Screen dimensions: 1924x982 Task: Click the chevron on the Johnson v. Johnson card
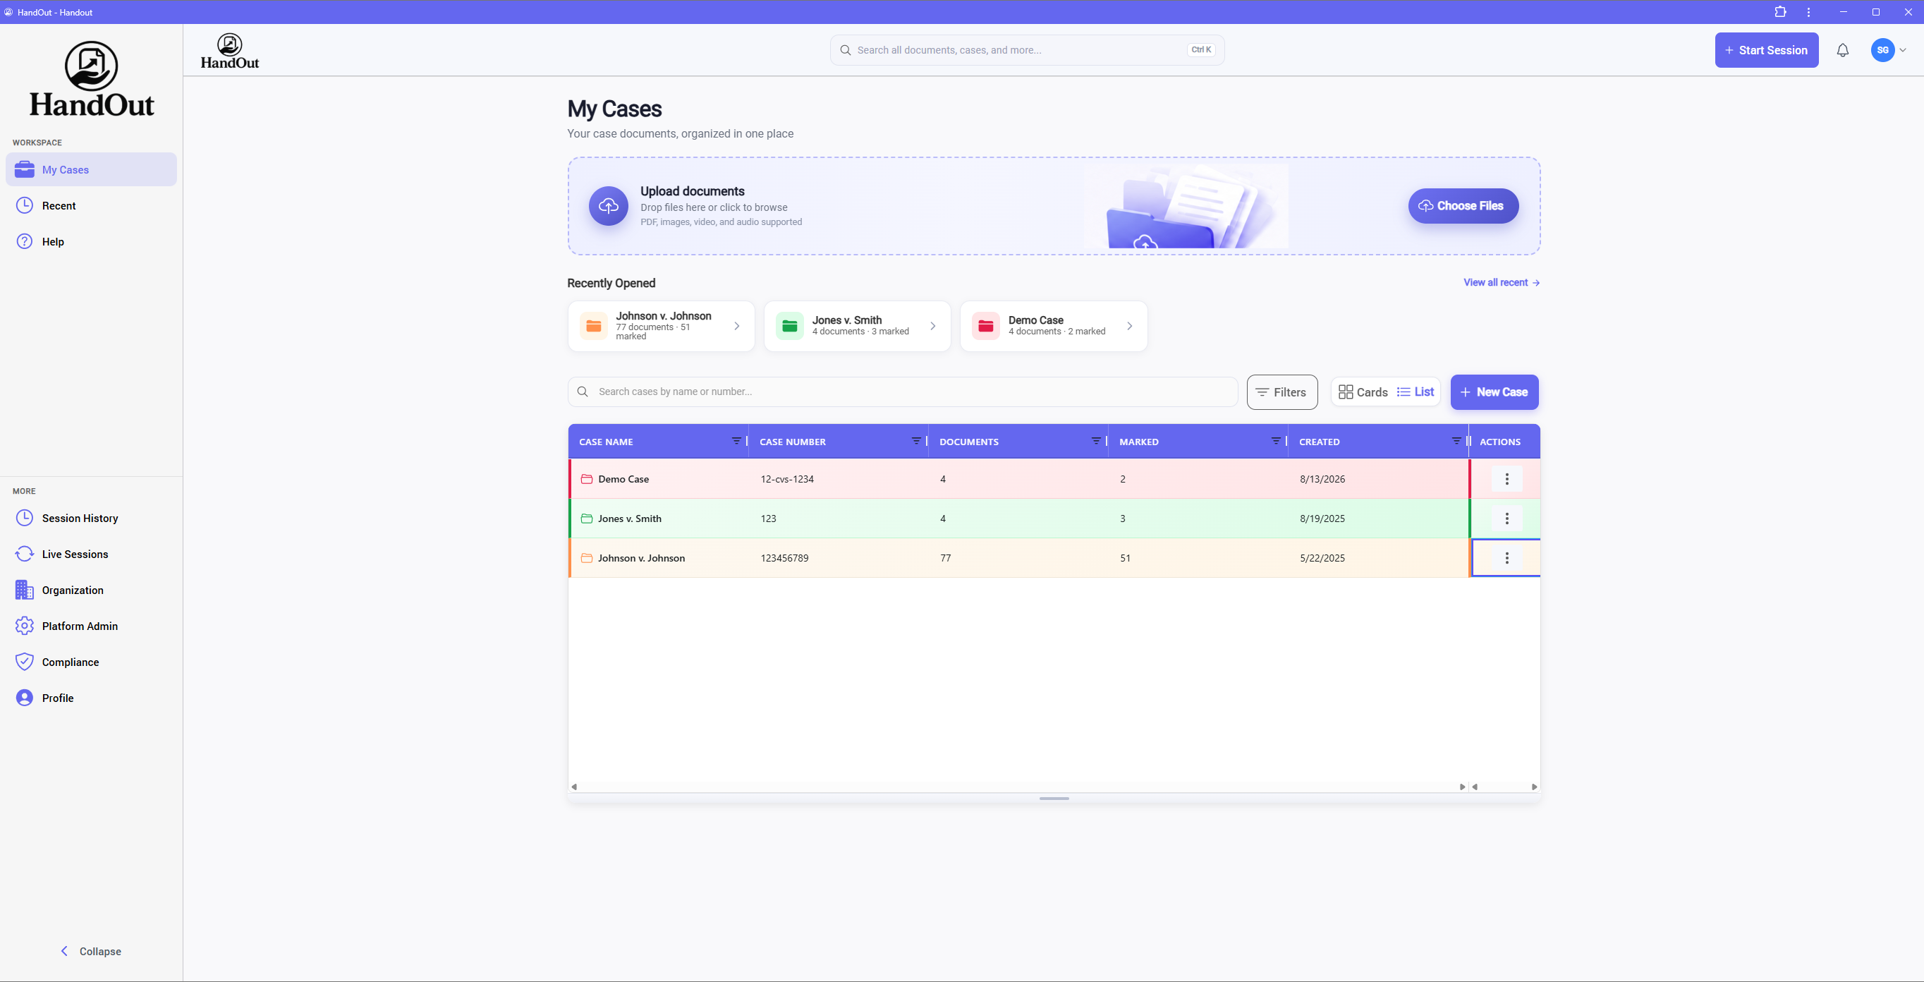click(736, 326)
